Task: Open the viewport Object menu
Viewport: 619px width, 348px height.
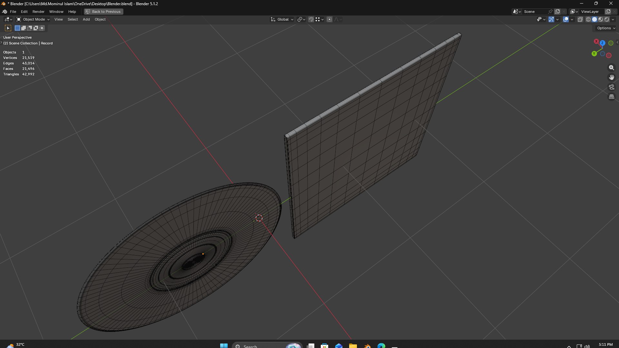Action: pyautogui.click(x=100, y=19)
